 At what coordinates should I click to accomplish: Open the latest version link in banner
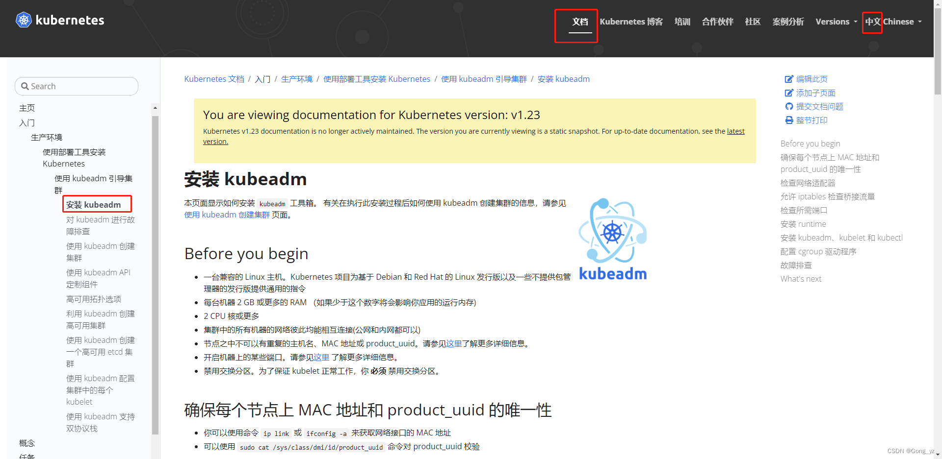735,131
